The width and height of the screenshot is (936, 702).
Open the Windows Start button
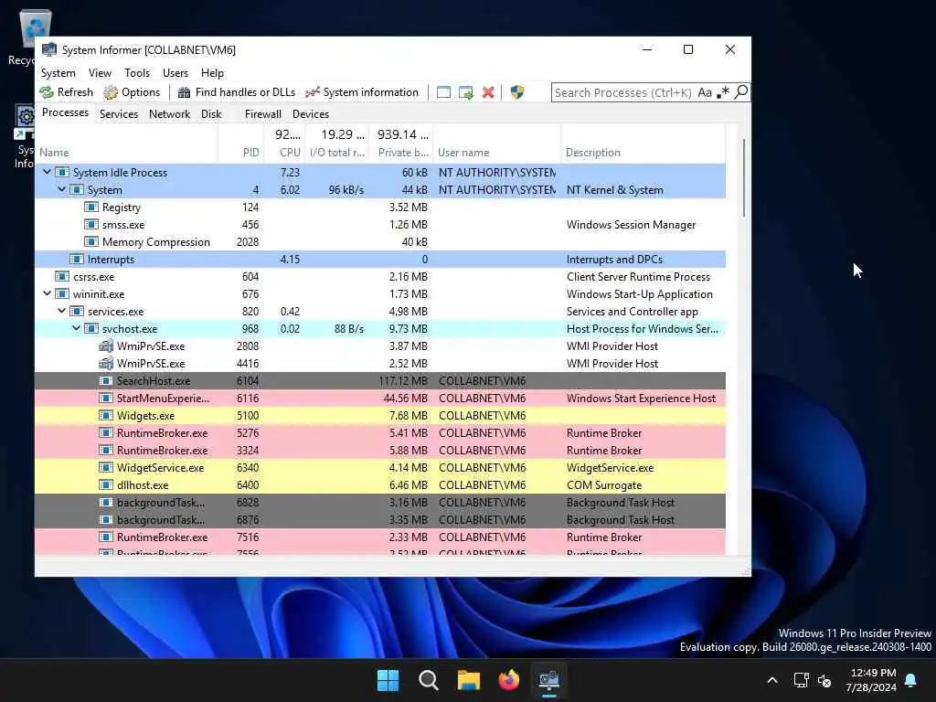click(388, 680)
